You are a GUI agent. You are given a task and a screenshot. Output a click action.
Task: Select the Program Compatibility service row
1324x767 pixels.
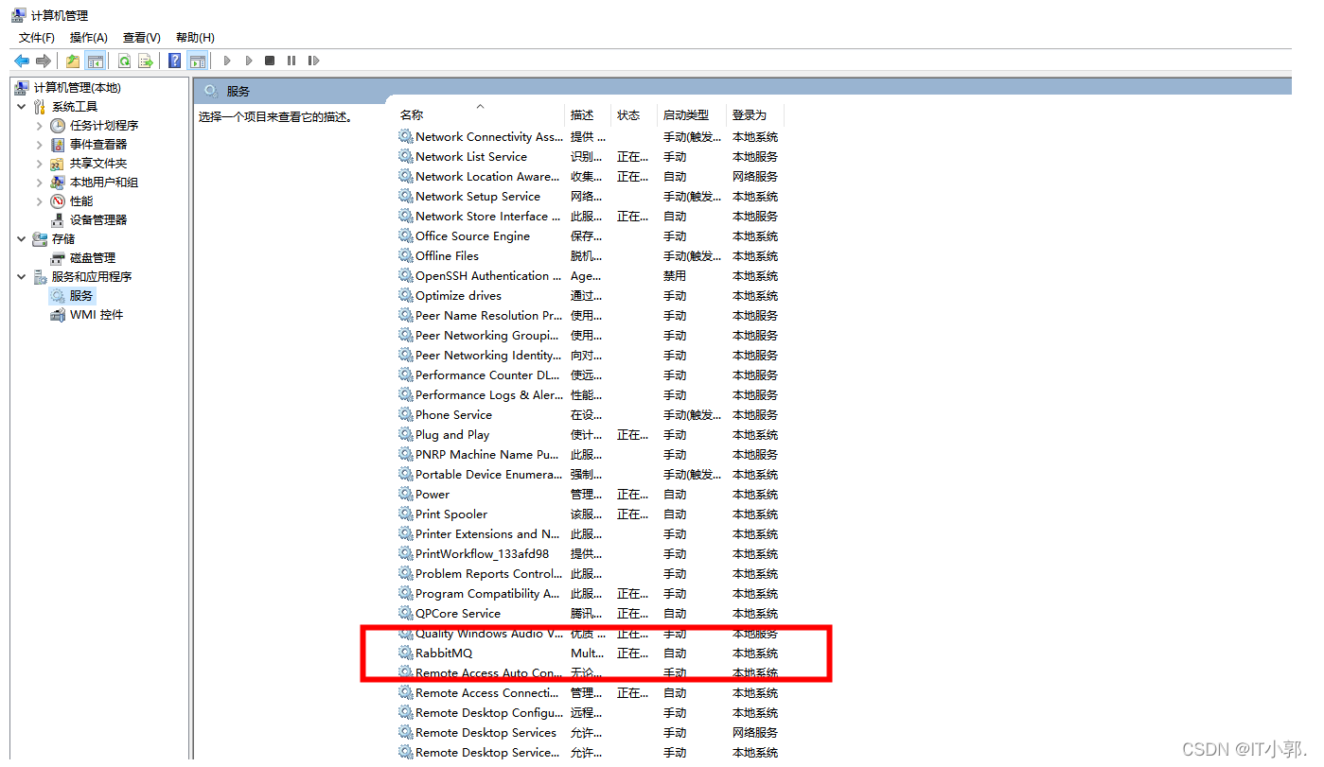click(x=591, y=594)
